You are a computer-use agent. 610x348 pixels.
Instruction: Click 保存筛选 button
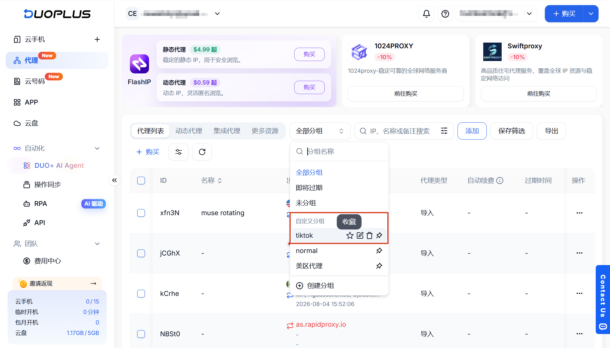[512, 131]
